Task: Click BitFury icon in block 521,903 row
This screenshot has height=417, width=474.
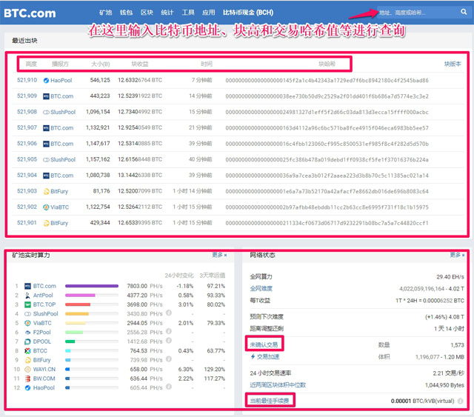Action: 46,191
